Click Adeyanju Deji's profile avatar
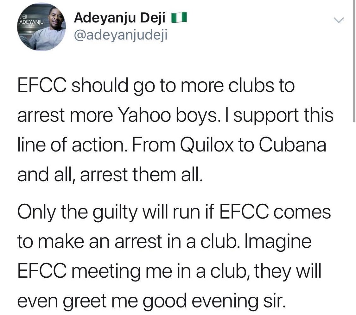Viewport: 356px width, 315px height. pyautogui.click(x=41, y=28)
